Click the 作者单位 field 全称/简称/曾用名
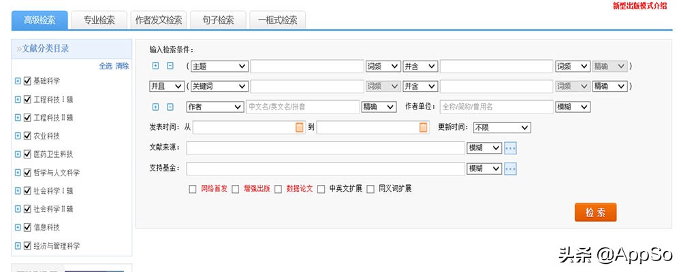The width and height of the screenshot is (681, 272). [x=496, y=107]
